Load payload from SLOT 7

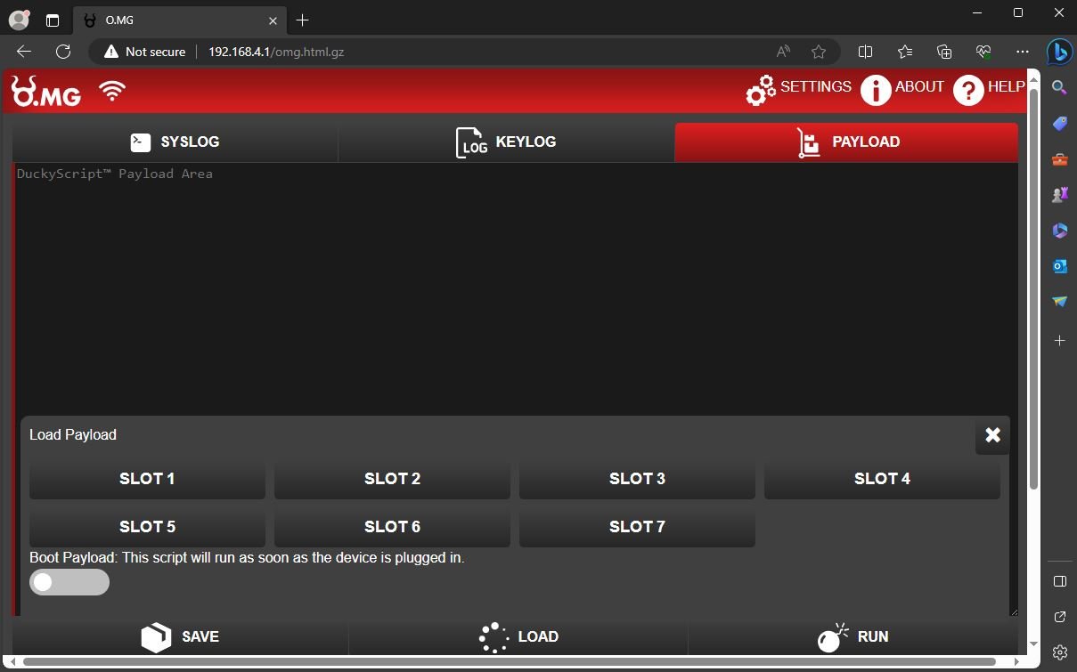637,527
